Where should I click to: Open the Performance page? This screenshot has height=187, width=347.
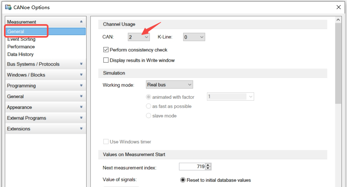tap(21, 47)
